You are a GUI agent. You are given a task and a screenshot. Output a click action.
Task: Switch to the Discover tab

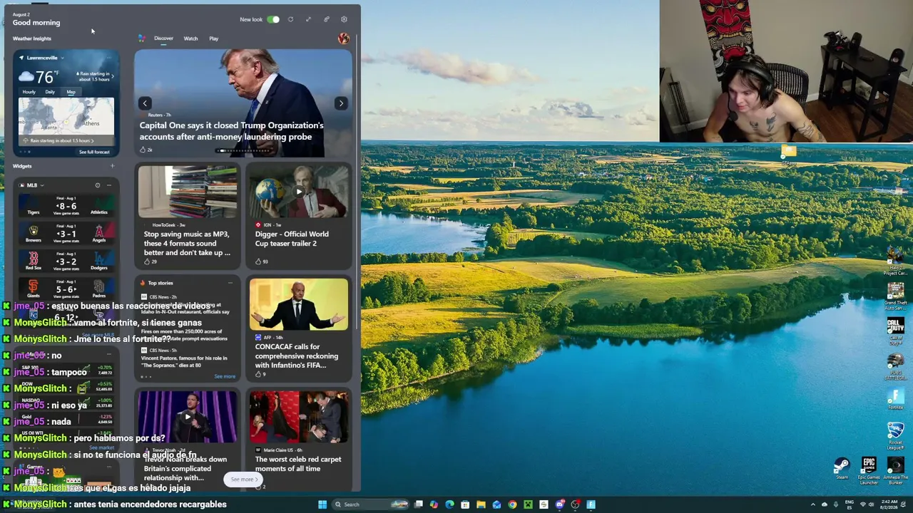pyautogui.click(x=163, y=38)
